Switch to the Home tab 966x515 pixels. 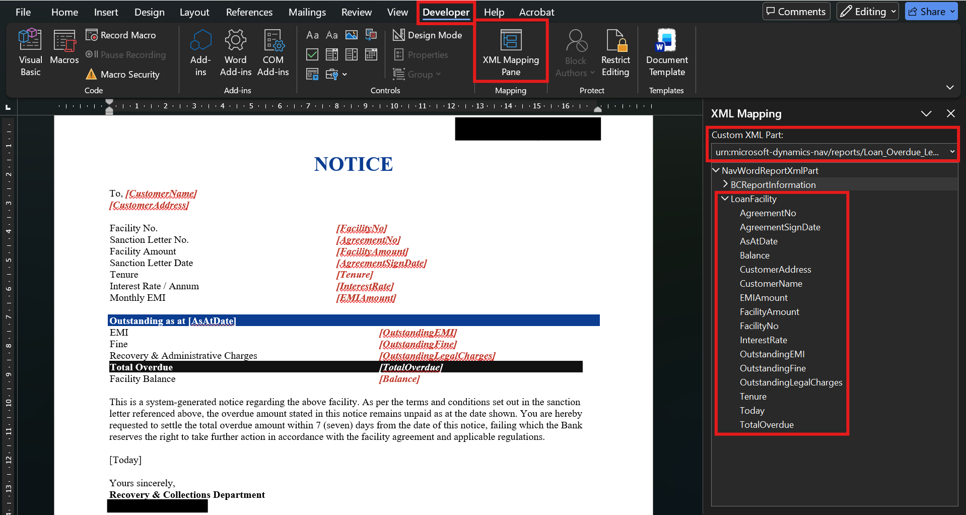click(x=64, y=12)
